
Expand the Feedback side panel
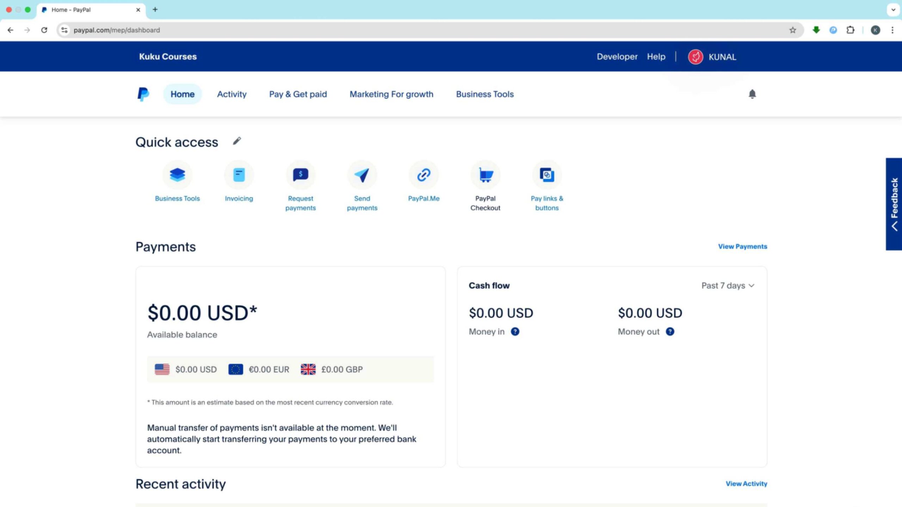(894, 204)
